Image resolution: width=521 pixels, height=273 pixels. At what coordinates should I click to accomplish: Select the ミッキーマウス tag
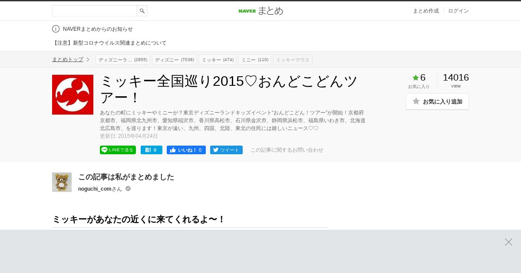[x=293, y=59]
